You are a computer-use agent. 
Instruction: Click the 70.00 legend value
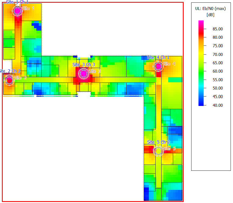218,55
